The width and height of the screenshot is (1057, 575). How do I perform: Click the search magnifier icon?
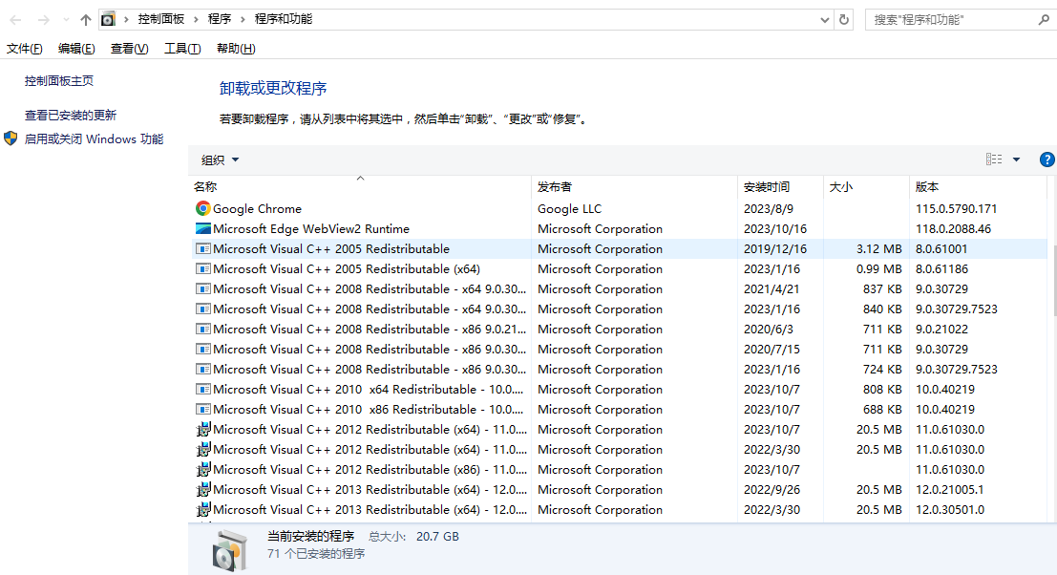point(1044,19)
